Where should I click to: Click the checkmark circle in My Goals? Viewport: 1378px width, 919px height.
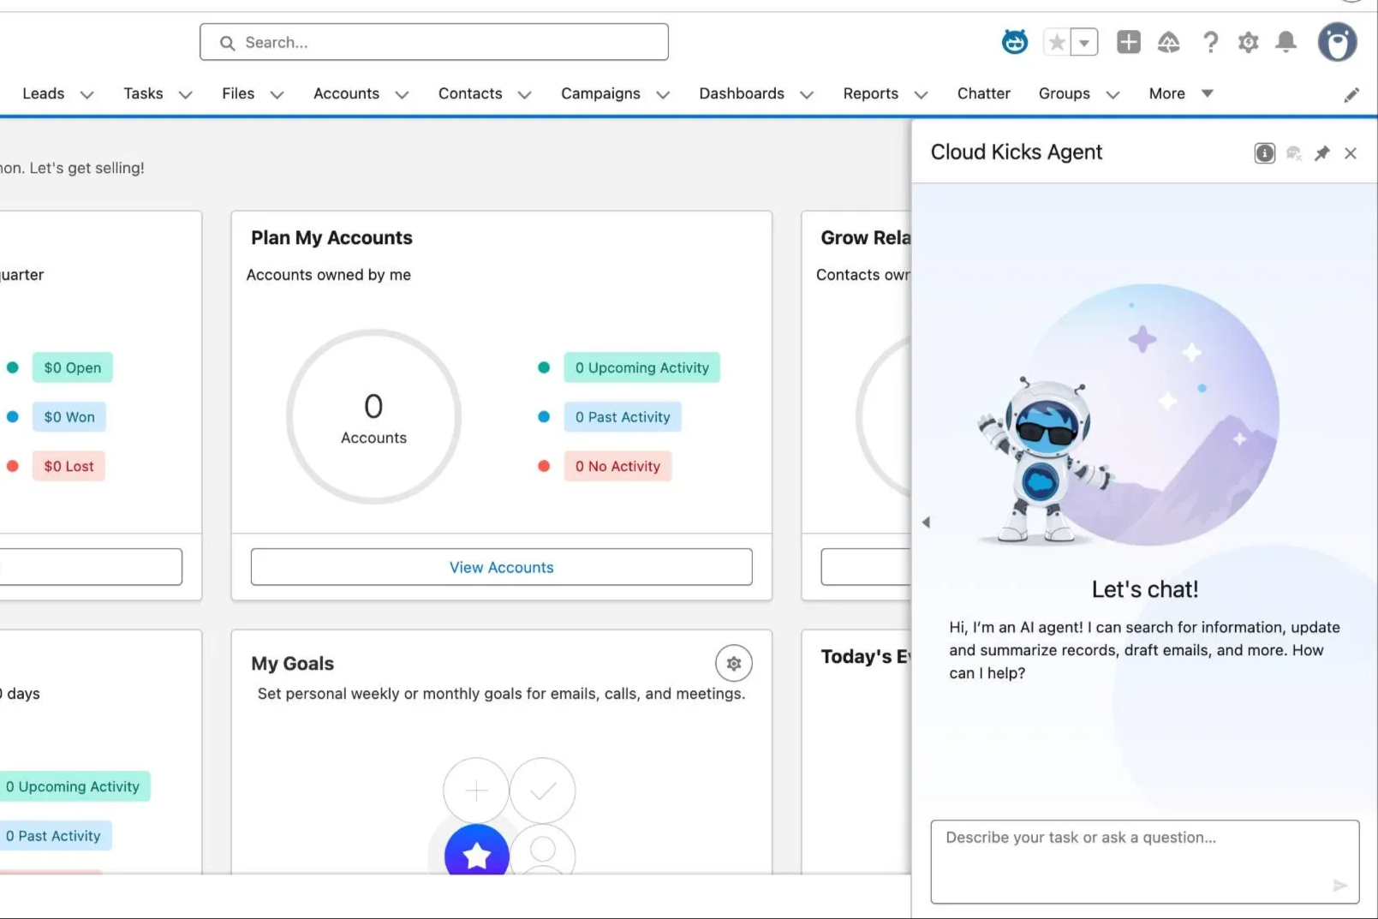coord(543,791)
